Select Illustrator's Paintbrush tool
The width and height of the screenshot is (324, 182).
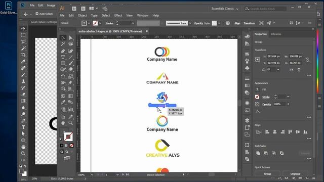tap(71, 63)
